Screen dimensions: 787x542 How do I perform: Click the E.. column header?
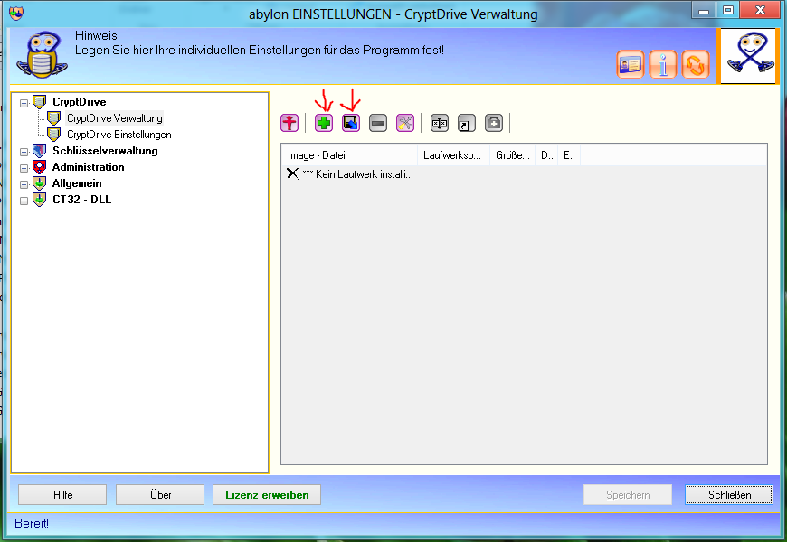point(569,155)
